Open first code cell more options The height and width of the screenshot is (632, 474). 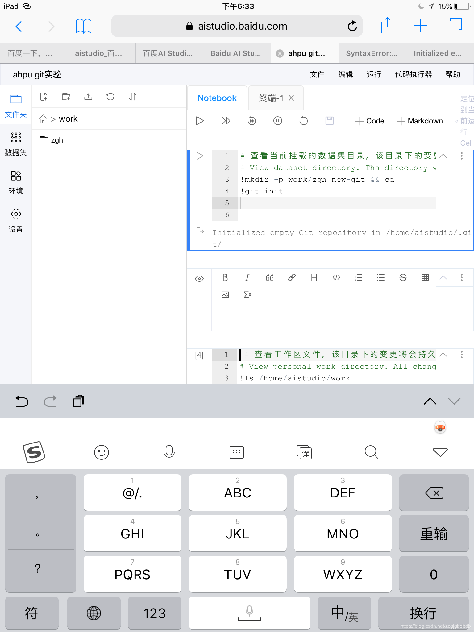[462, 156]
